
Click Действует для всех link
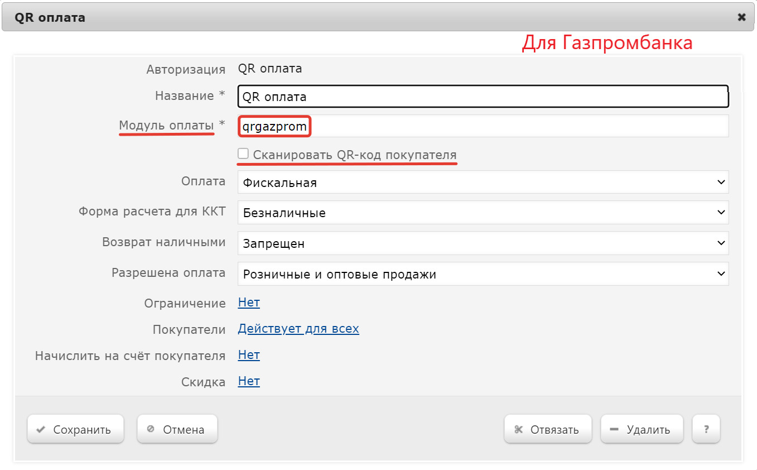pos(298,328)
